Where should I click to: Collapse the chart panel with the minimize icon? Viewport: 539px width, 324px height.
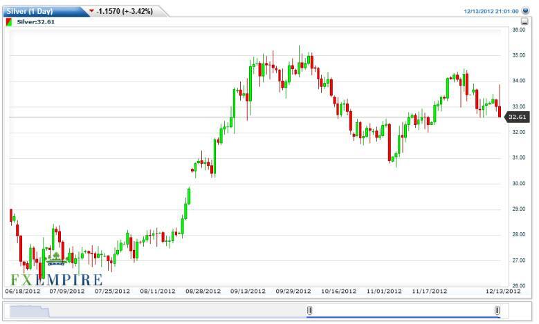(524, 23)
